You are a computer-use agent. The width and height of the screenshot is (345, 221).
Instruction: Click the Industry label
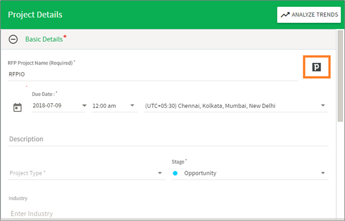click(18, 198)
